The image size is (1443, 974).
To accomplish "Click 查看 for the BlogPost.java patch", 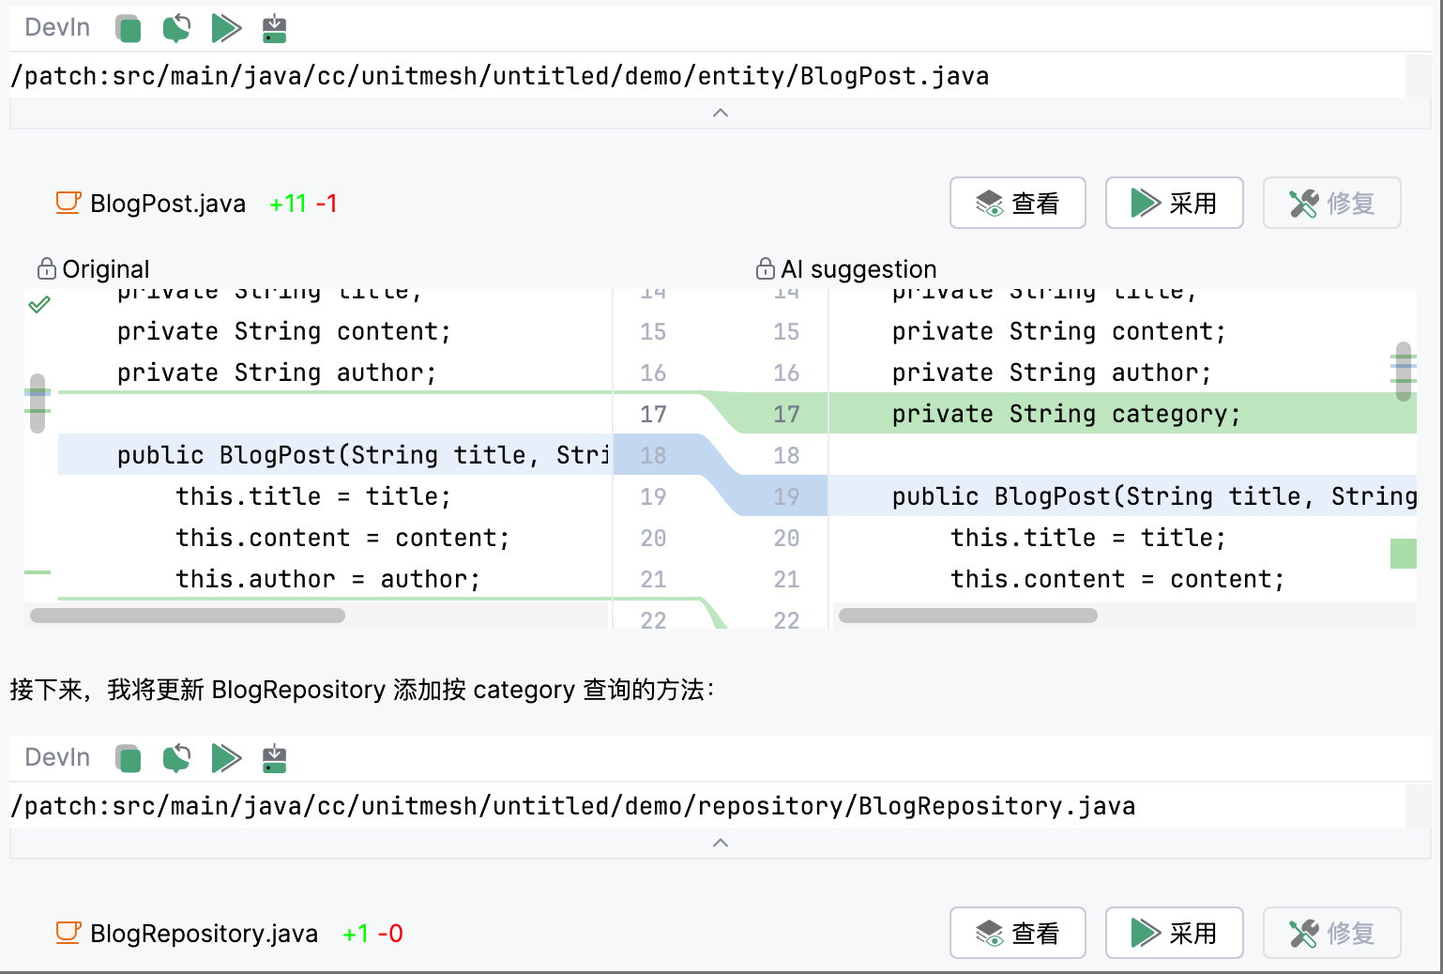I will click(1018, 203).
